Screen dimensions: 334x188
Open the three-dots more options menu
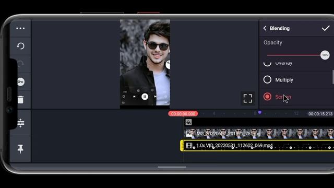click(20, 28)
